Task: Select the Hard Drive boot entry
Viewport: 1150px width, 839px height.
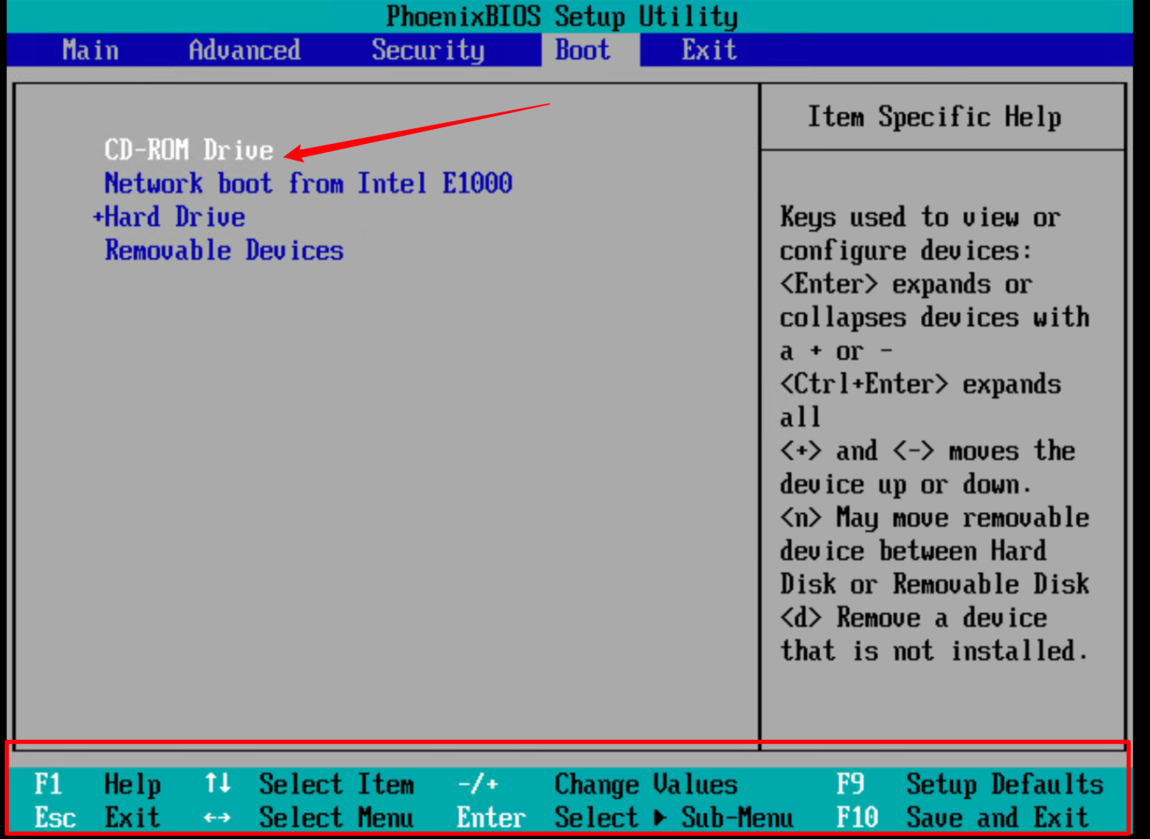Action: pyautogui.click(x=175, y=217)
